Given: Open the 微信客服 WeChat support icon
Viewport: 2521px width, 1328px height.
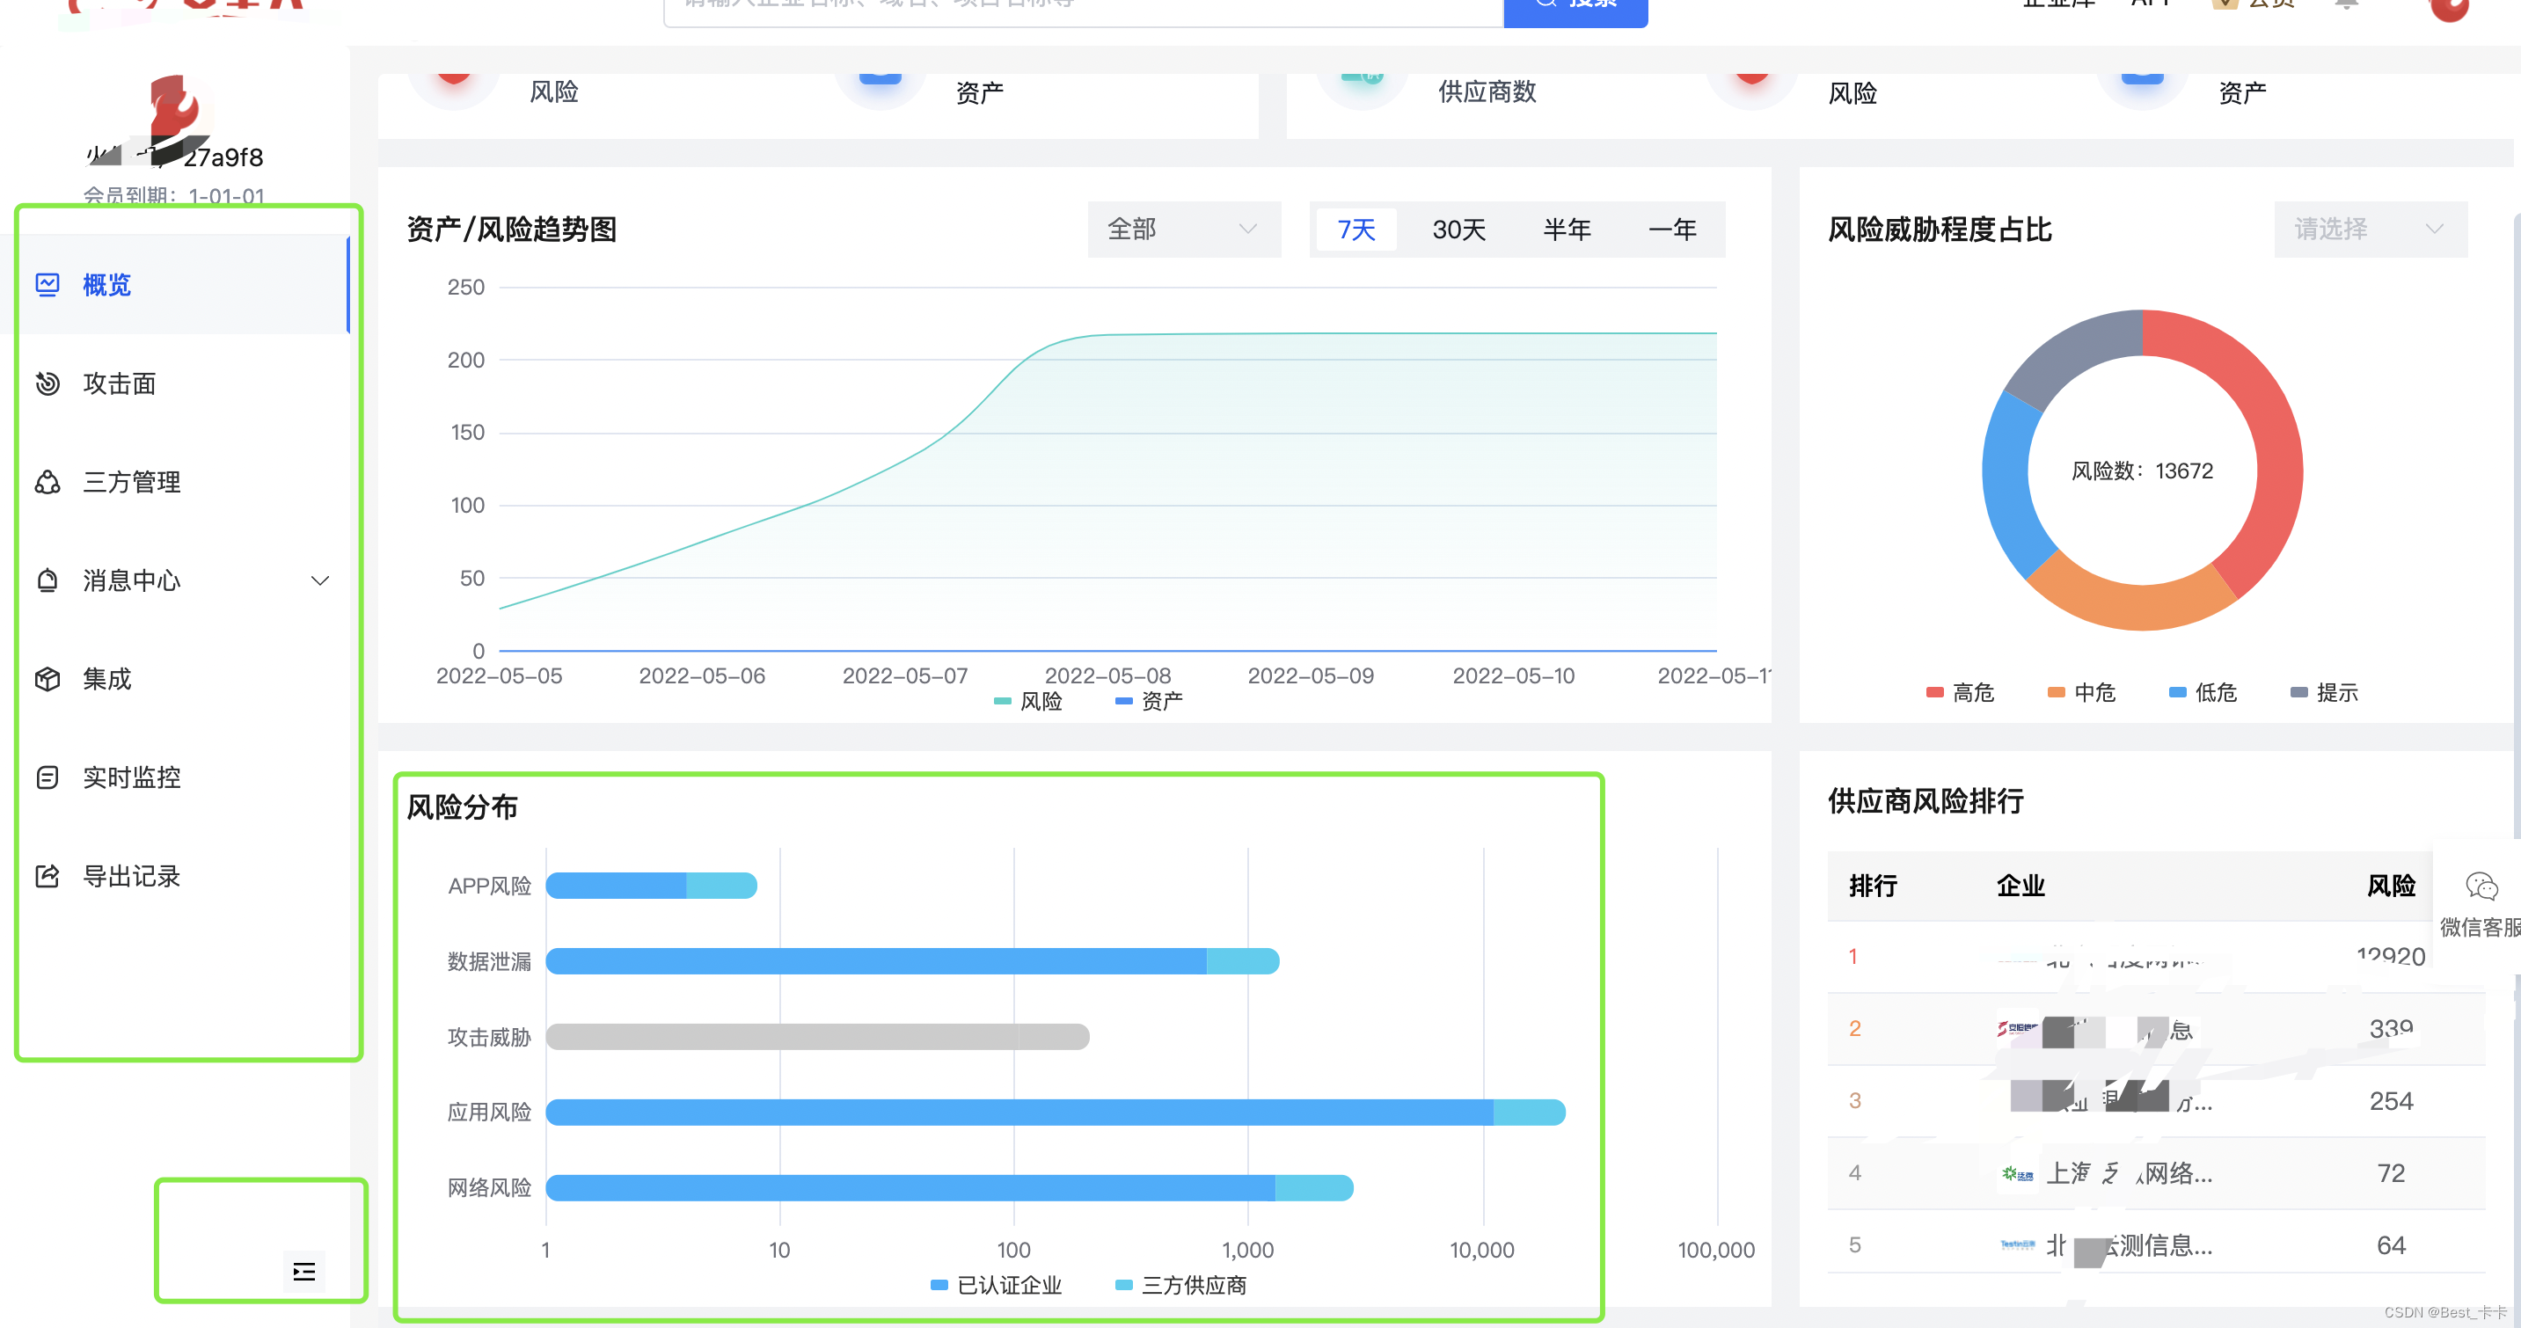Looking at the screenshot, I should click(x=2481, y=887).
